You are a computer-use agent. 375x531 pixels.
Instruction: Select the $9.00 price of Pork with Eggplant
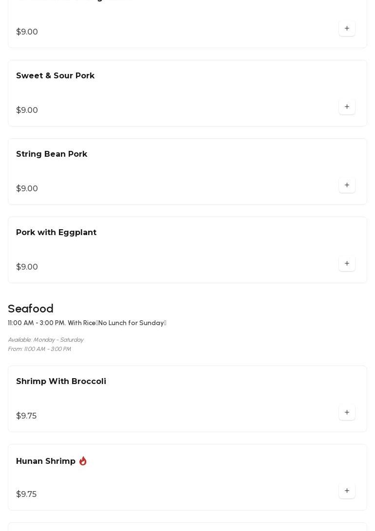point(27,267)
